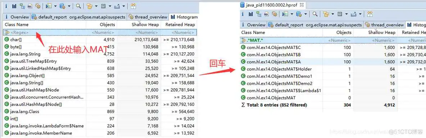The height and width of the screenshot is (138, 426).
Task: Click calculate retained size icon, left toolbar
Action: [103, 6]
